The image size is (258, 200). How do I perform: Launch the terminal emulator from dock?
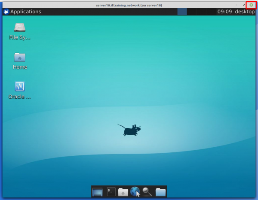(111, 191)
